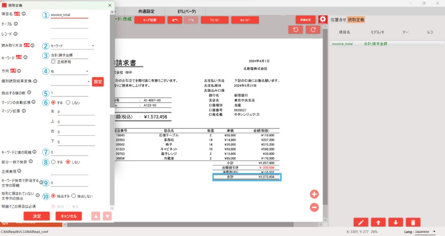Open the gear settings icon
Image resolution: width=445 pixels, height=236 pixels.
tap(322, 20)
